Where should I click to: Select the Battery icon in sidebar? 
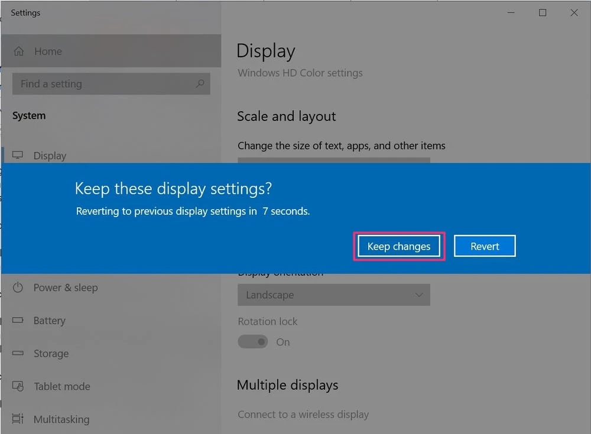point(18,321)
